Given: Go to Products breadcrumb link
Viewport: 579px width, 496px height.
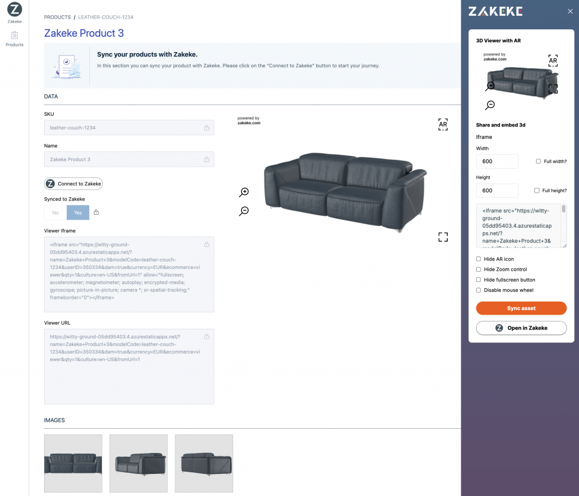Looking at the screenshot, I should (58, 18).
